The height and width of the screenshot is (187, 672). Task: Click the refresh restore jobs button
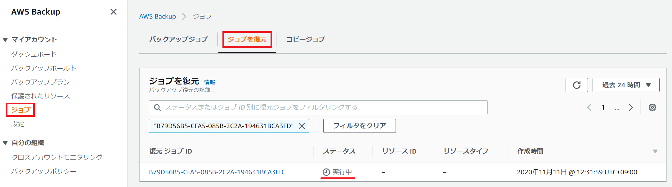576,85
